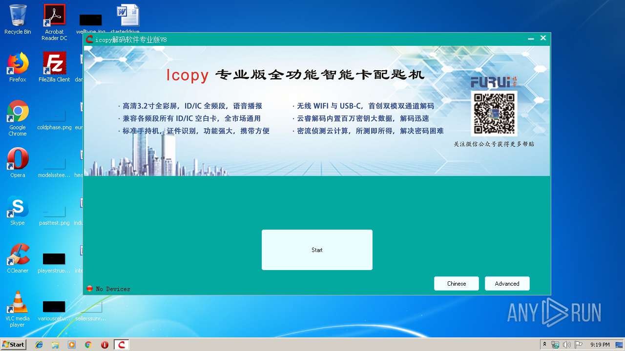Click the 9:19 PM taskbar clock

(x=600, y=345)
